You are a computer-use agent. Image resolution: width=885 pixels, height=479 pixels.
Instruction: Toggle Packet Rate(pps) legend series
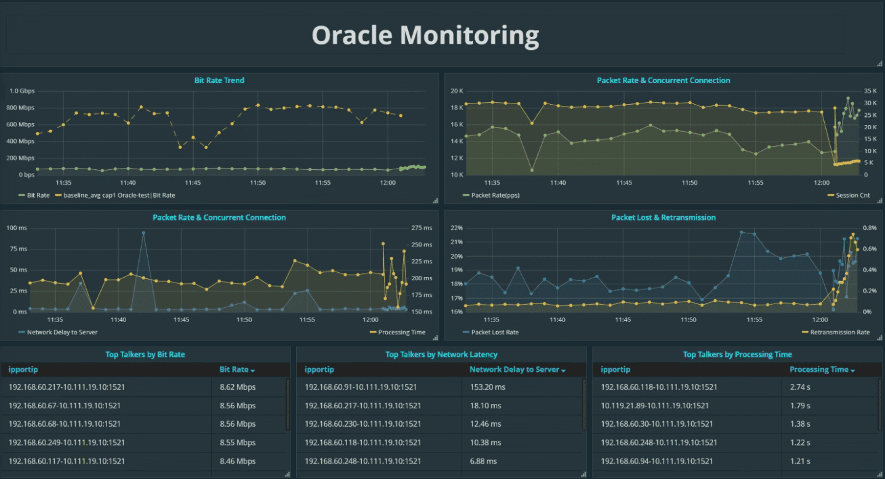pyautogui.click(x=493, y=195)
